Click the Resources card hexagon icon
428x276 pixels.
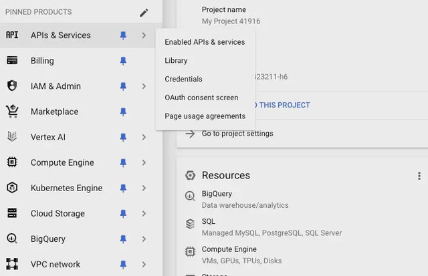click(190, 175)
